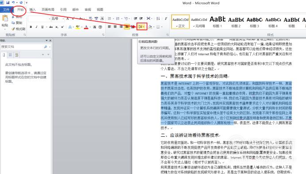
Task: Open customize quick access toolbar arrow
Action: pos(27,3)
